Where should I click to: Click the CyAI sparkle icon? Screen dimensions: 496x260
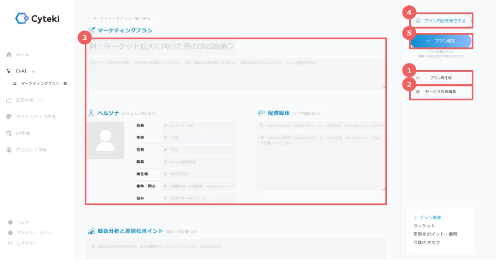[9, 71]
